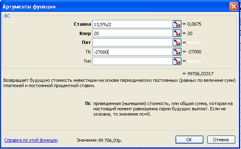
Task: Click the empty Тип input field
Action: [133, 61]
